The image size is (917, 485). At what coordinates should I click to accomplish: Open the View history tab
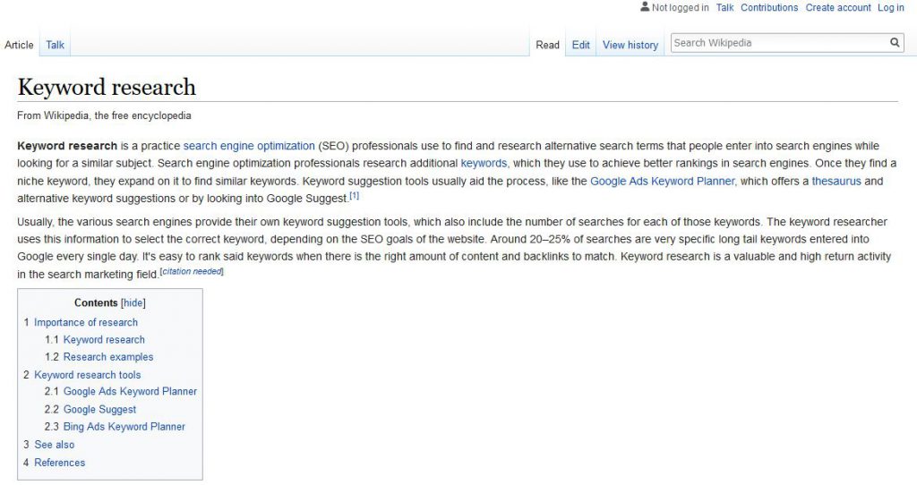pos(630,45)
